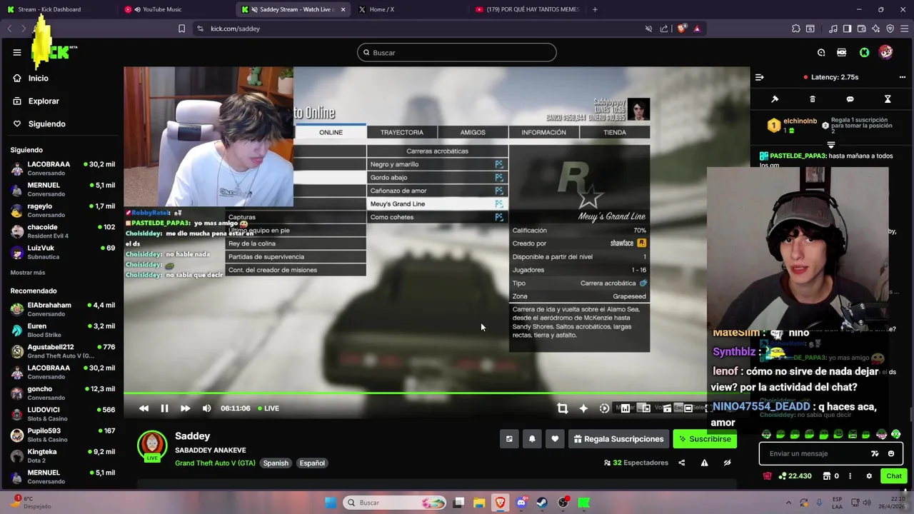Open Kick user profile avatar menu

point(886,52)
